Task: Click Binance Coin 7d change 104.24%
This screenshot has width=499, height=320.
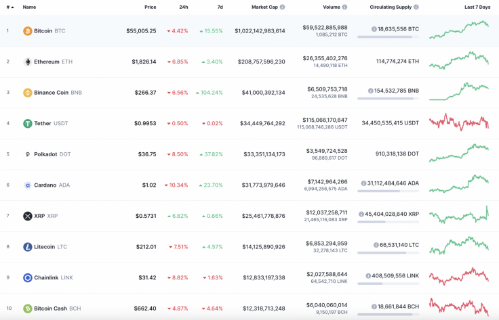Action: [209, 93]
